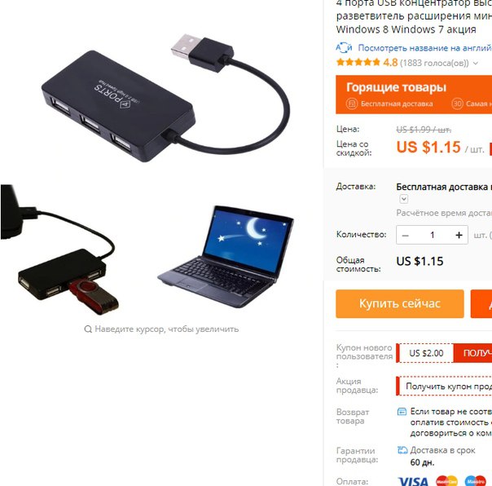Click the main USB hub product image
The width and height of the screenshot is (492, 486).
(166, 98)
